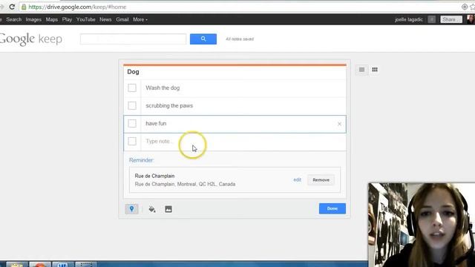Click the blue search magnifier button
The width and height of the screenshot is (475, 267).
click(x=203, y=39)
